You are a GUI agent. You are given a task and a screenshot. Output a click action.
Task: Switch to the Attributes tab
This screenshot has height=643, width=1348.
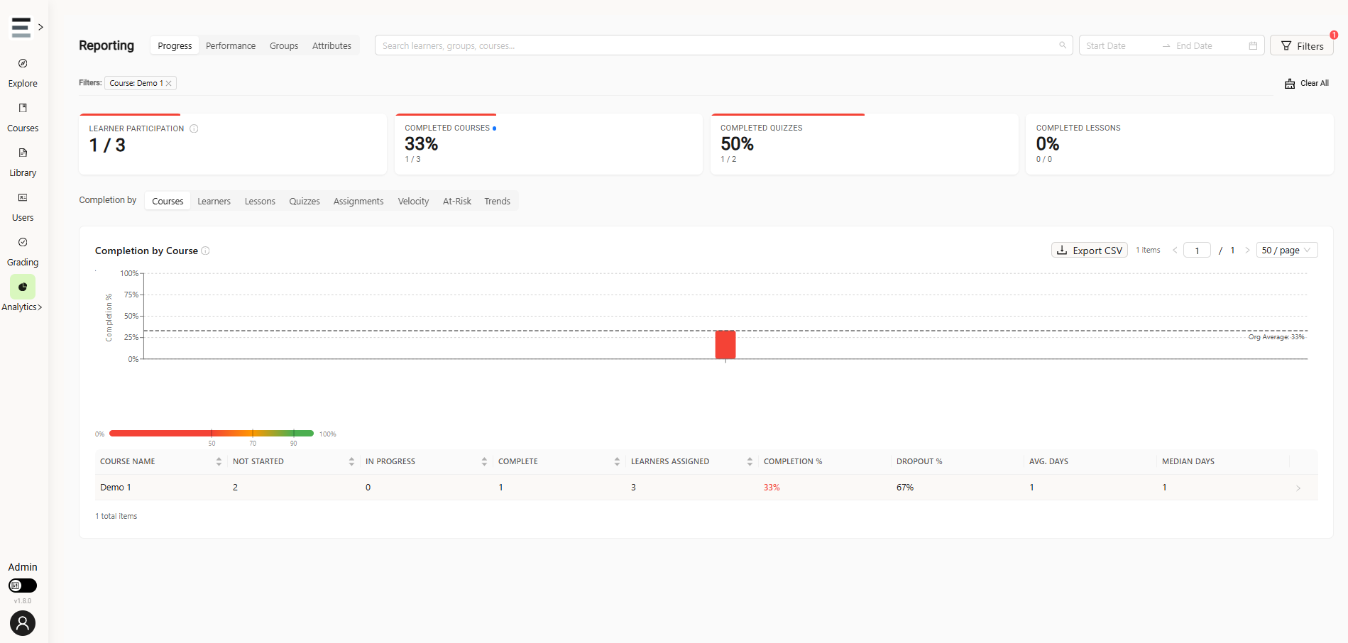331,45
